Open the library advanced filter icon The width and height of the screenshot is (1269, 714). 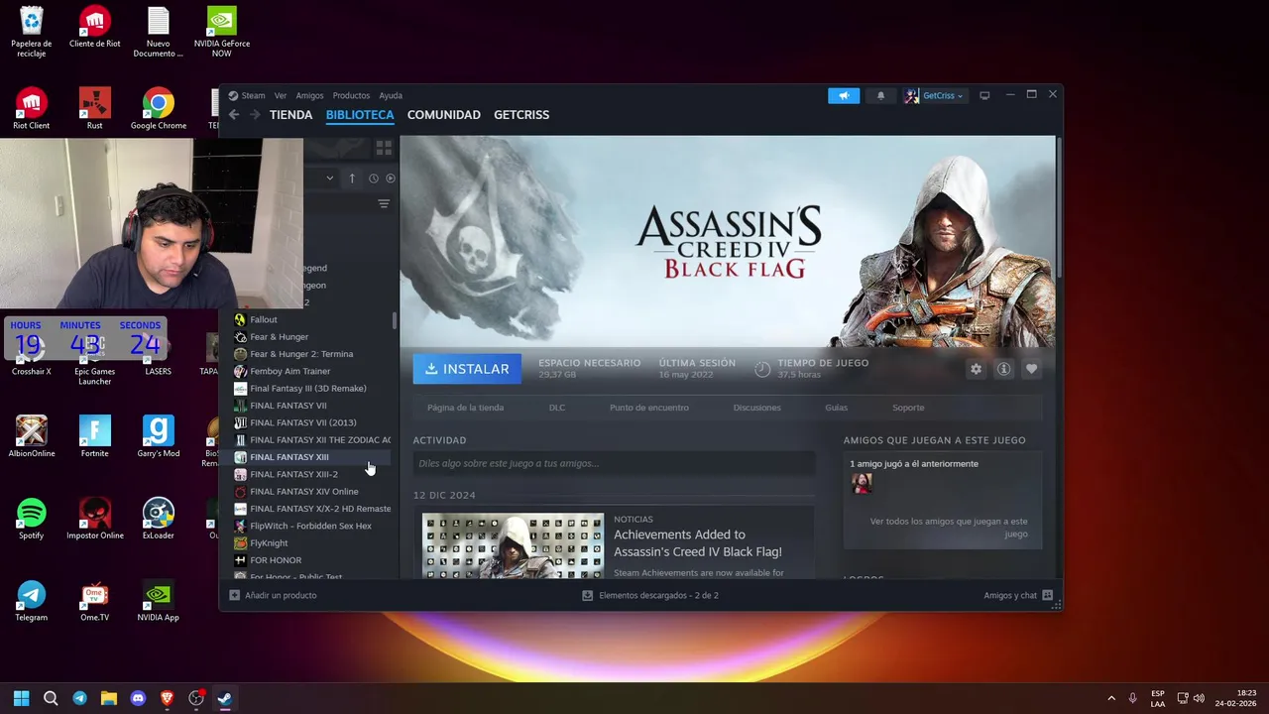[x=384, y=203]
